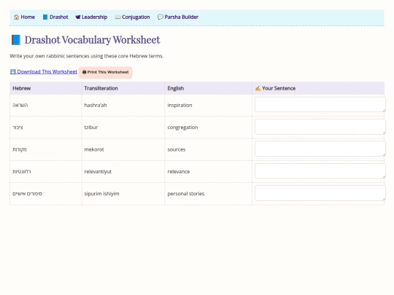Screen dimensions: 394x295
Task: Click the English text personal stories
Action: [x=186, y=194]
